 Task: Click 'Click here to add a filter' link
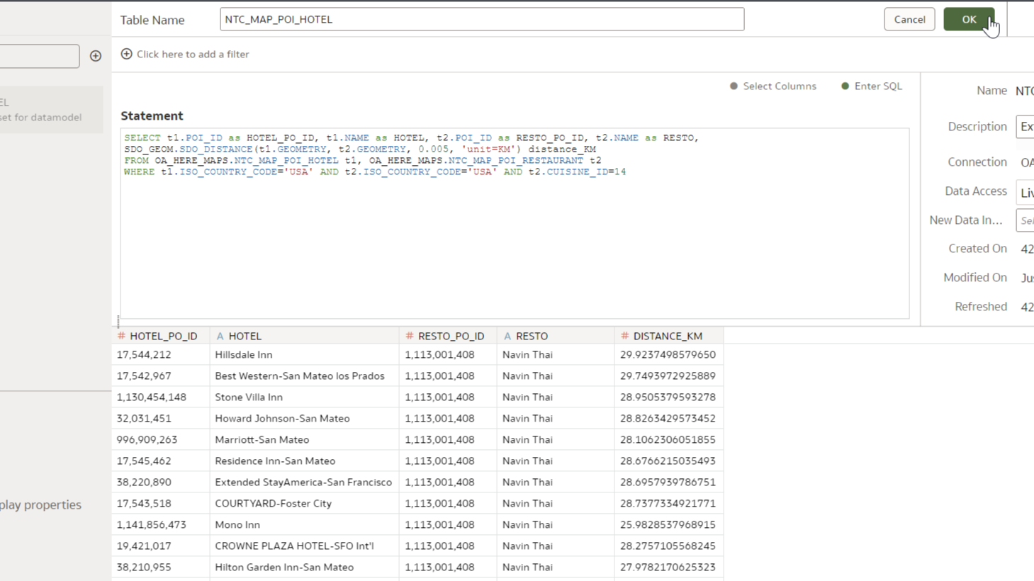tap(192, 54)
